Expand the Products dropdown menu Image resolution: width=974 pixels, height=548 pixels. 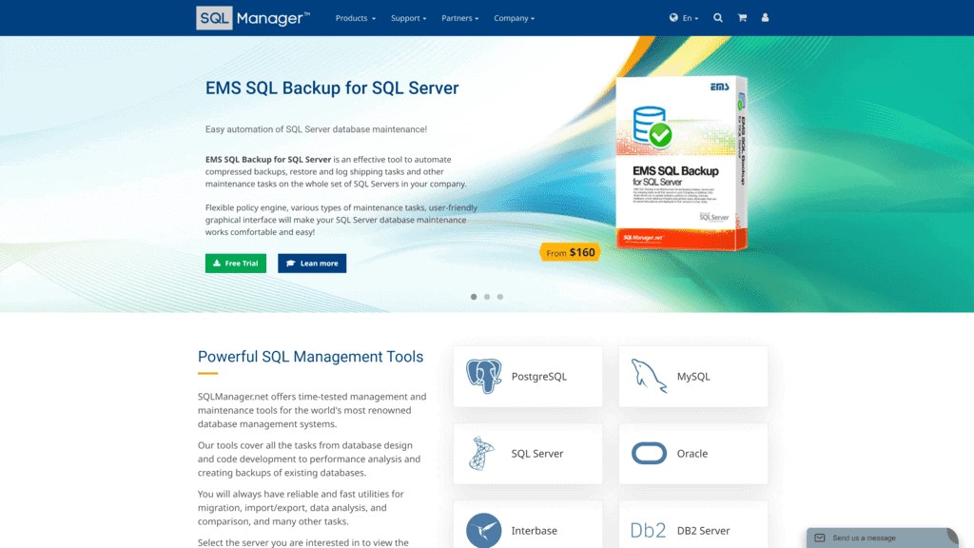(x=356, y=18)
